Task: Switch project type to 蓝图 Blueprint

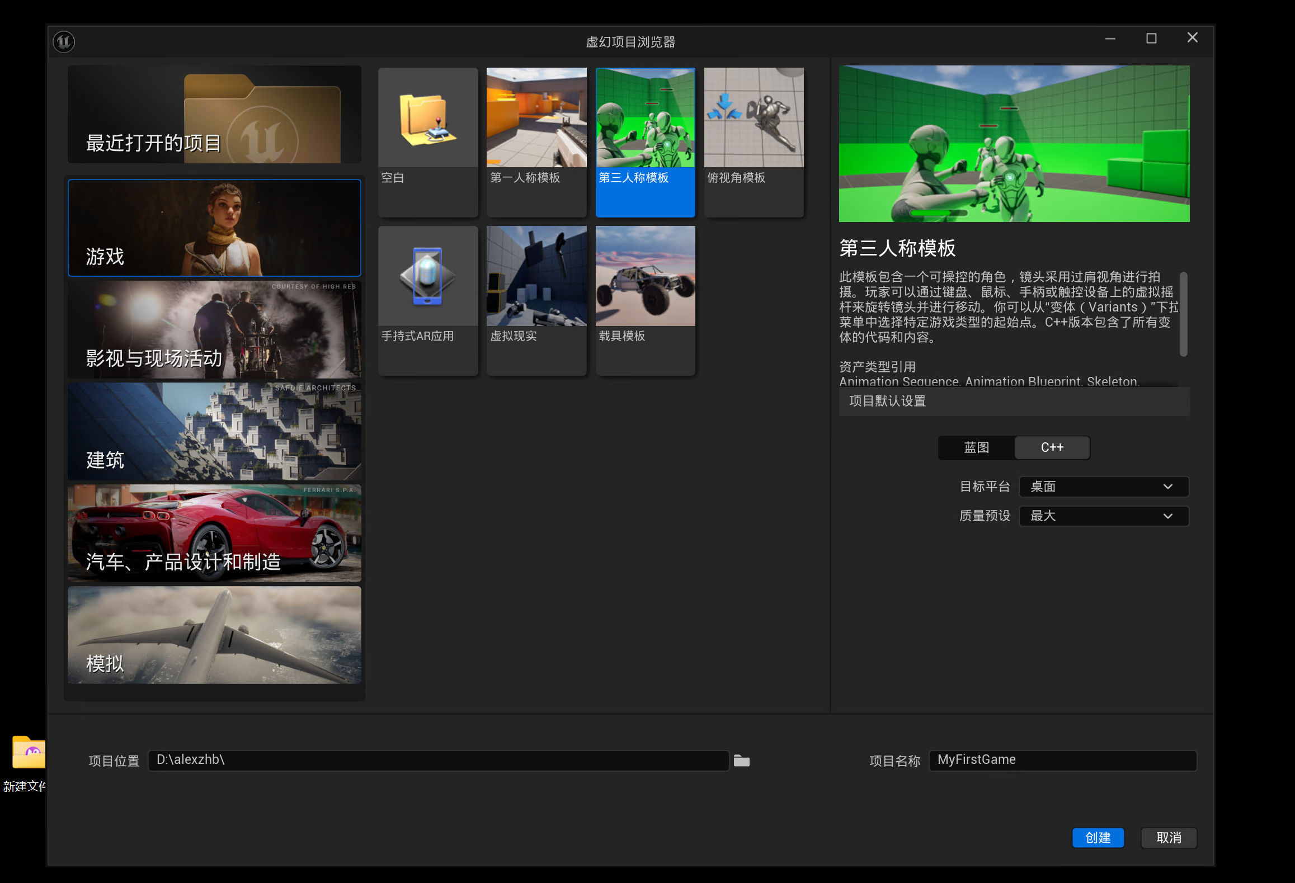Action: 976,447
